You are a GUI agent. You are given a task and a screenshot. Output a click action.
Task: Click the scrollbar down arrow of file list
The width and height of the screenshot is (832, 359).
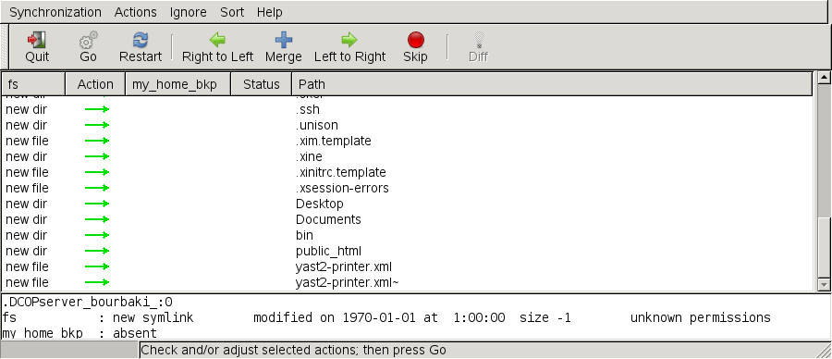824,285
